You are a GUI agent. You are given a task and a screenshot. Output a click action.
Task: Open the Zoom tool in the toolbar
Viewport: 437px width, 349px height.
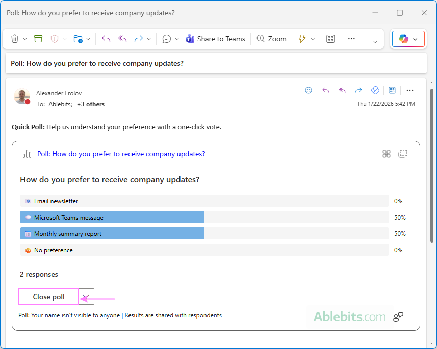pos(271,38)
